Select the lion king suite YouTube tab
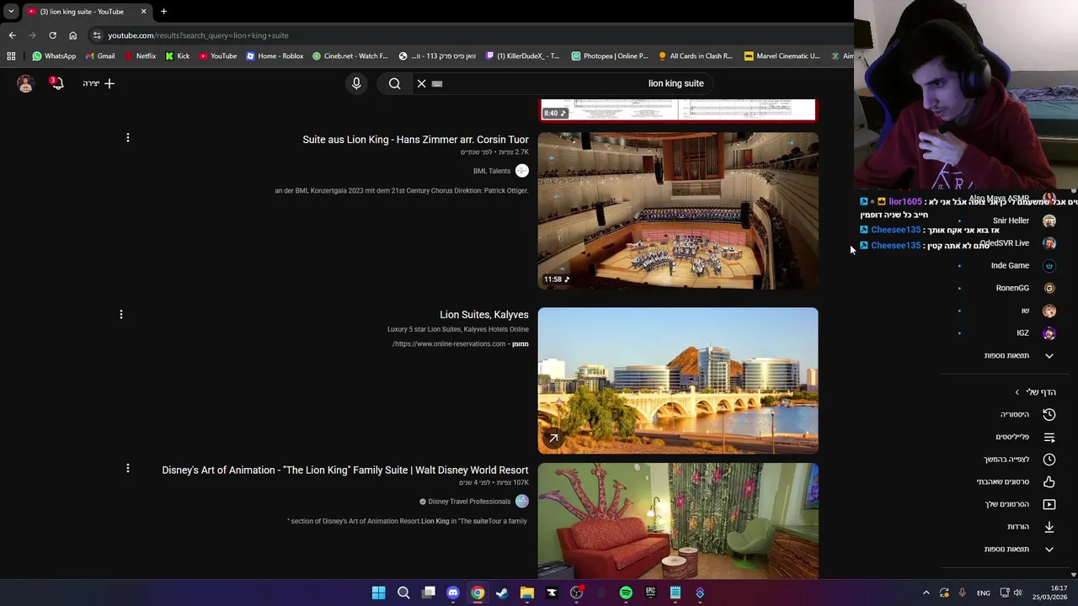Image resolution: width=1078 pixels, height=606 pixels. 87,11
